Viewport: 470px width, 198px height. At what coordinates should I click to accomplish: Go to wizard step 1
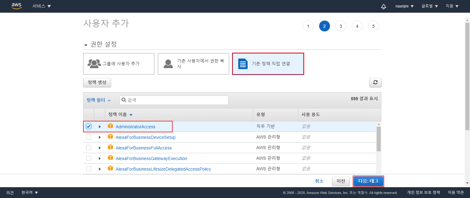(308, 26)
